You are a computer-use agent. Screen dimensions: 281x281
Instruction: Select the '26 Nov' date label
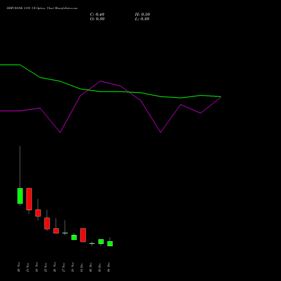click(55, 267)
